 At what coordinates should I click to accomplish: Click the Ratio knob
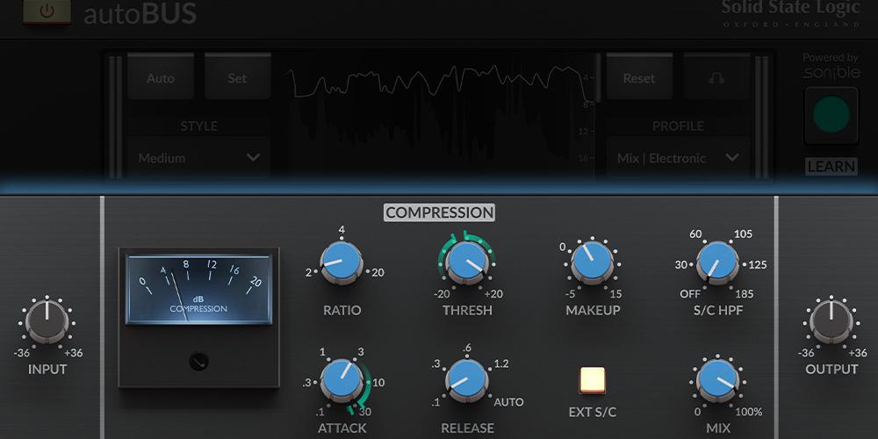341,263
